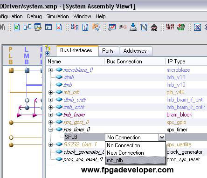Click the red checkmark settings toolbar icon

[112, 27]
